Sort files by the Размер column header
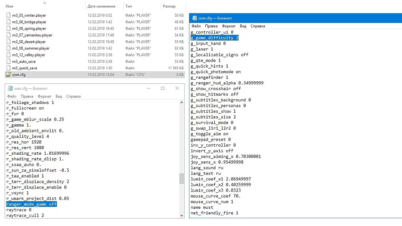Viewport: 402px width, 226px height. point(169,6)
